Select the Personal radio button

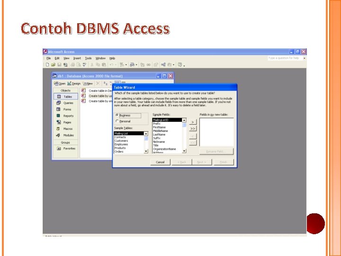click(x=117, y=121)
